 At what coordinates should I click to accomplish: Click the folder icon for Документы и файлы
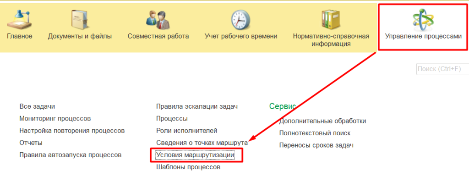pyautogui.click(x=80, y=19)
